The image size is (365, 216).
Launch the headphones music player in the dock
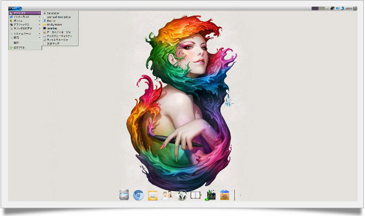tap(182, 195)
